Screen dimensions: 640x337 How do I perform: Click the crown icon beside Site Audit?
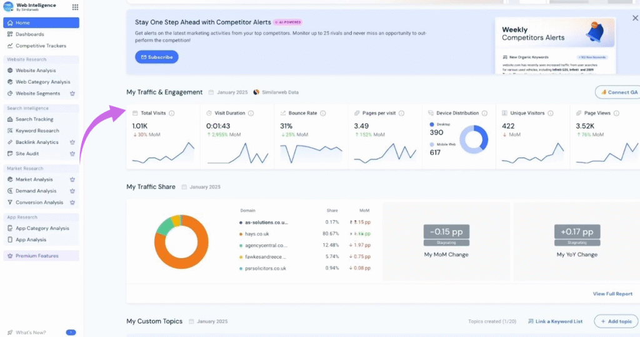pos(72,153)
